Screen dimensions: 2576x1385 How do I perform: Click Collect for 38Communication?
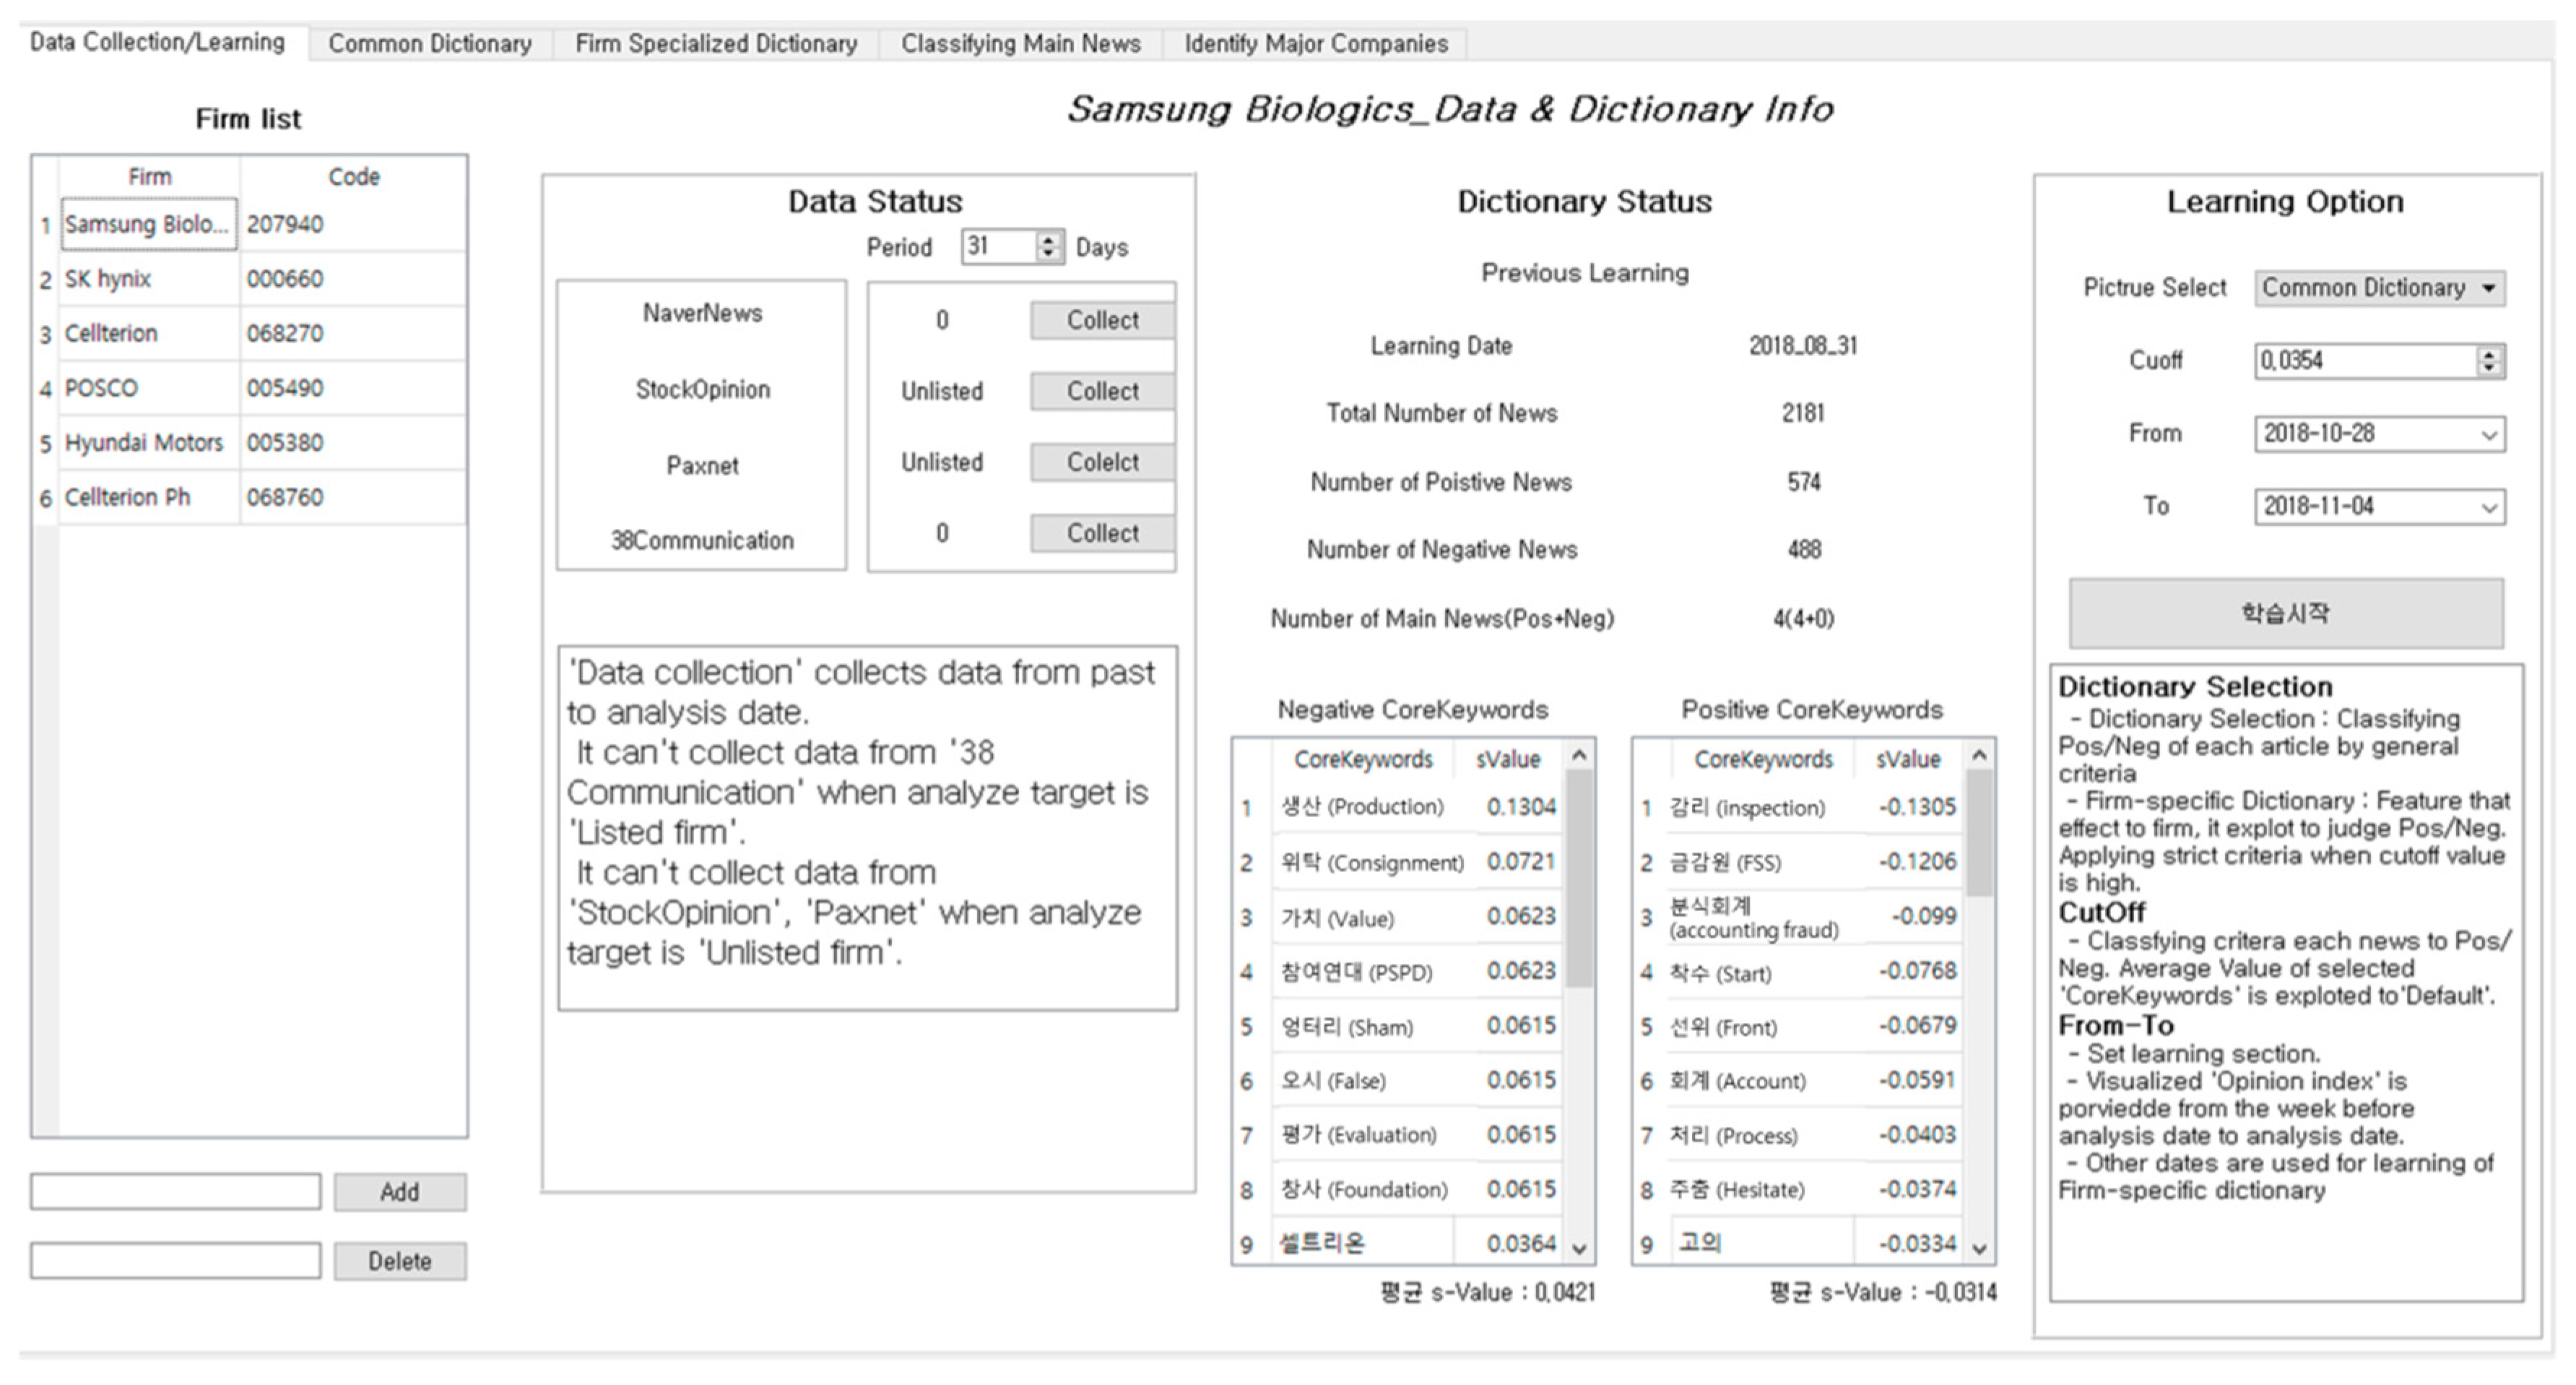coord(1101,533)
